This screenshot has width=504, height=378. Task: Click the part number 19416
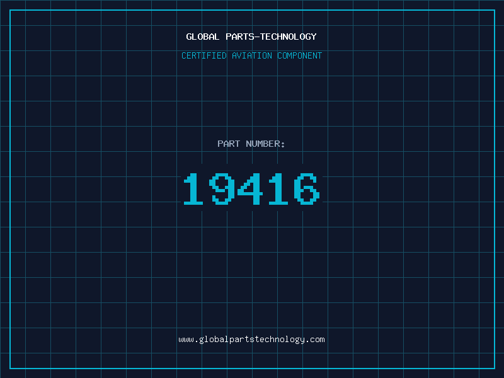[x=251, y=188]
